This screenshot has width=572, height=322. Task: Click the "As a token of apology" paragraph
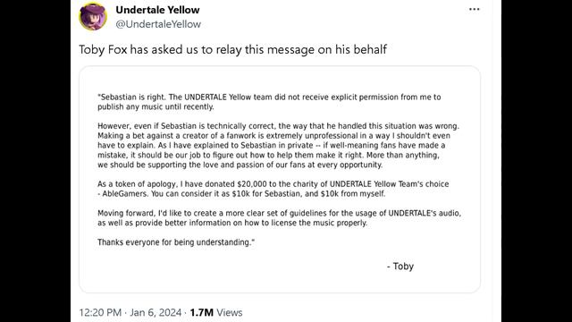point(273,189)
